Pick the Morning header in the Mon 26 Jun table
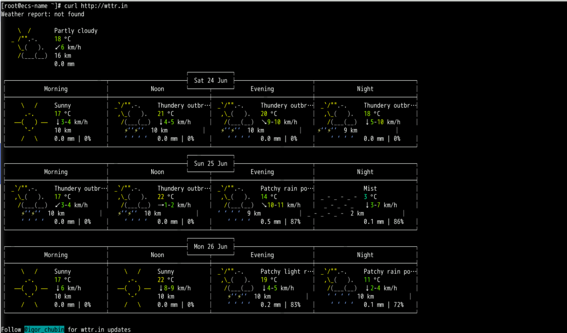The height and width of the screenshot is (333, 567). (56, 255)
